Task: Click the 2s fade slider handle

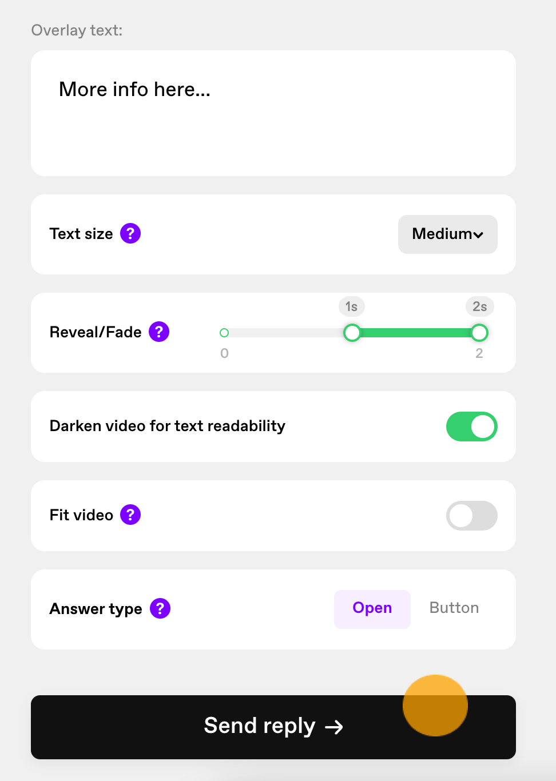Action: [x=479, y=332]
